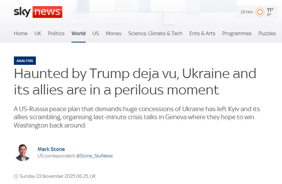Click the 23 Nov weather date
The image size is (282, 184).
pyautogui.click(x=247, y=12)
